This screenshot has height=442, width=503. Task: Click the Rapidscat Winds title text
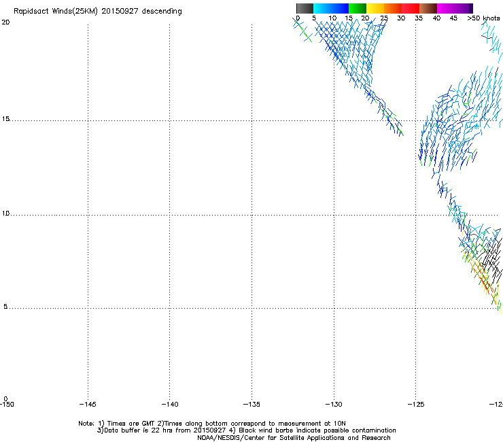[x=97, y=12]
